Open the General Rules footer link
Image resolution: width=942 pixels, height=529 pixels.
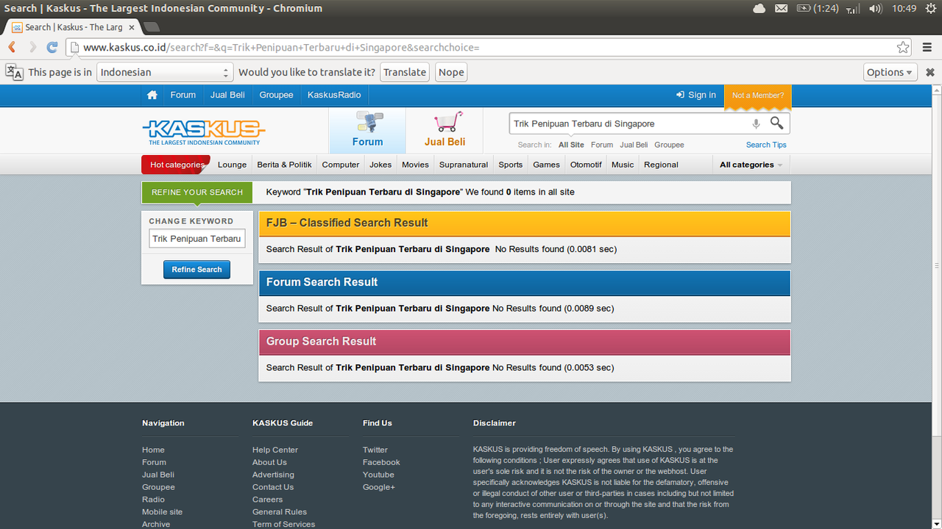coord(280,512)
